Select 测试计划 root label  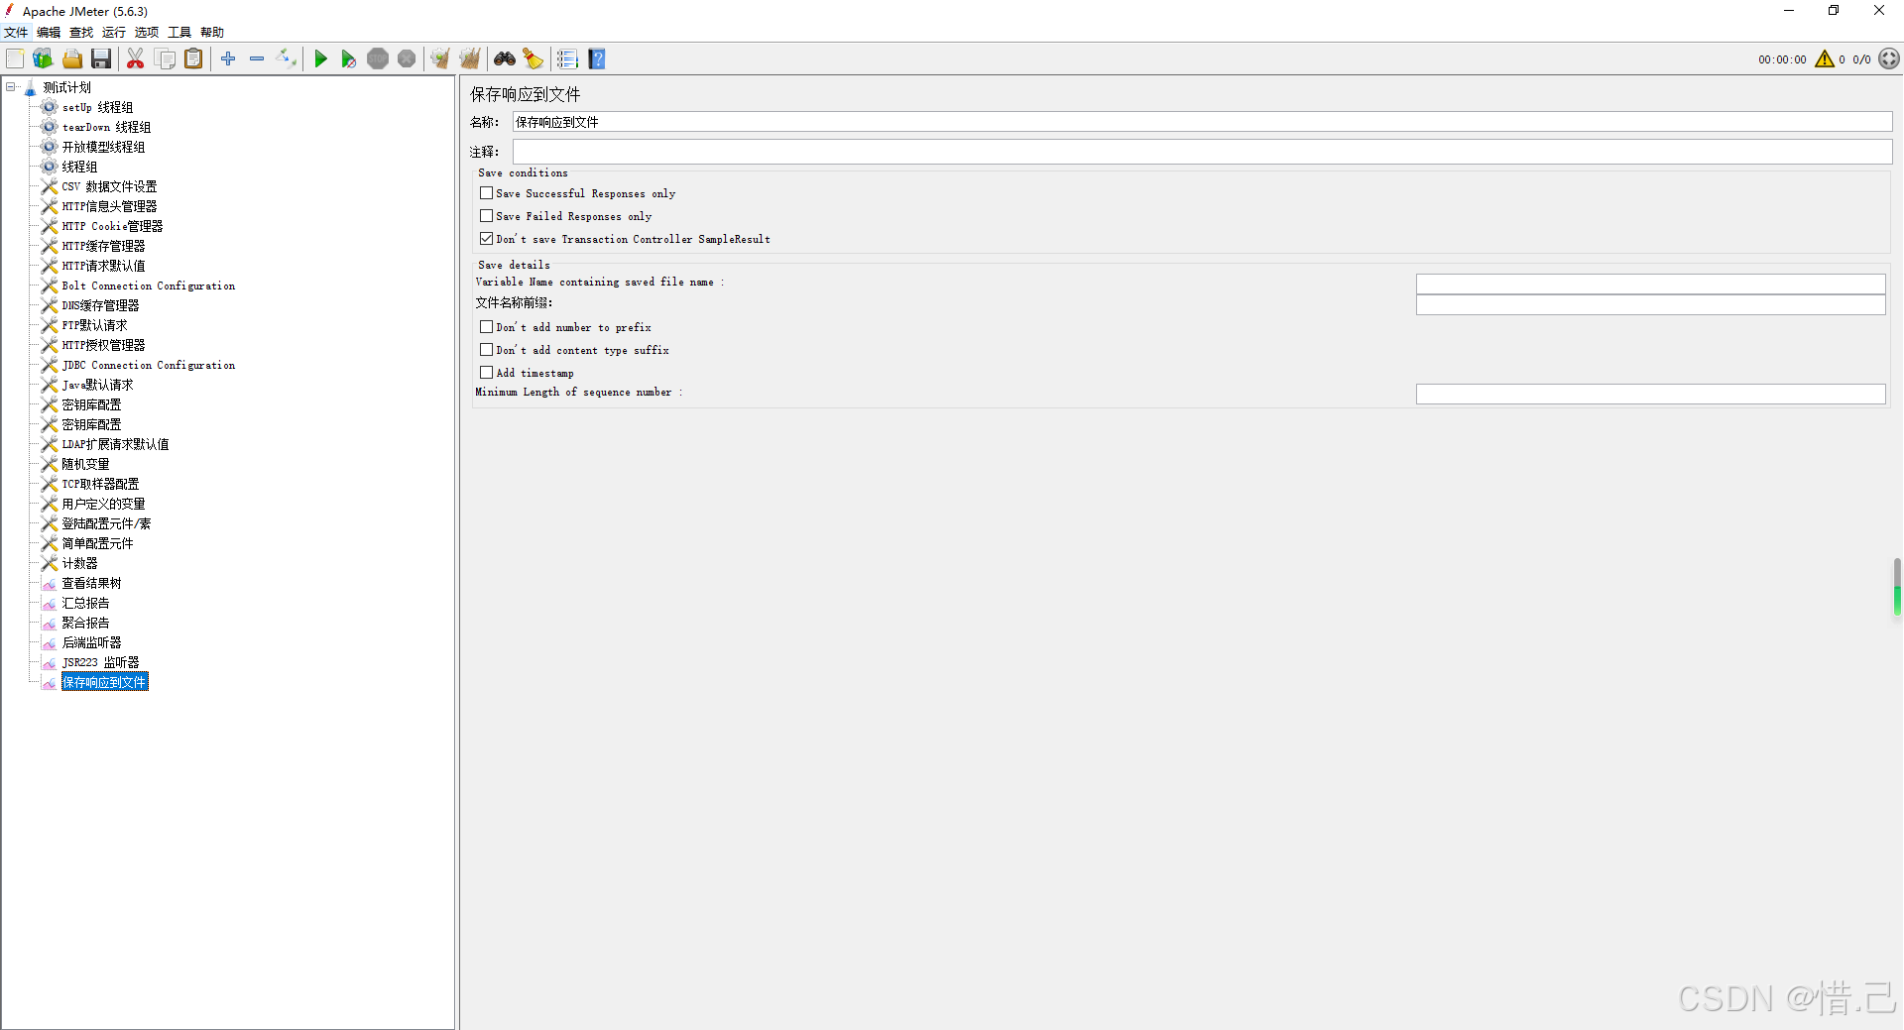[66, 87]
